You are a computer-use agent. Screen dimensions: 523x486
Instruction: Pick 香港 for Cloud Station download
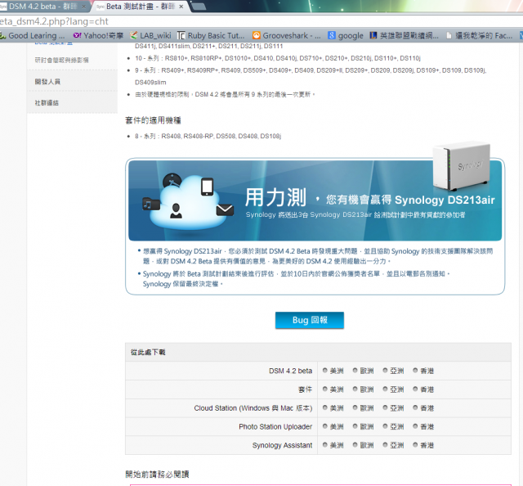[415, 407]
